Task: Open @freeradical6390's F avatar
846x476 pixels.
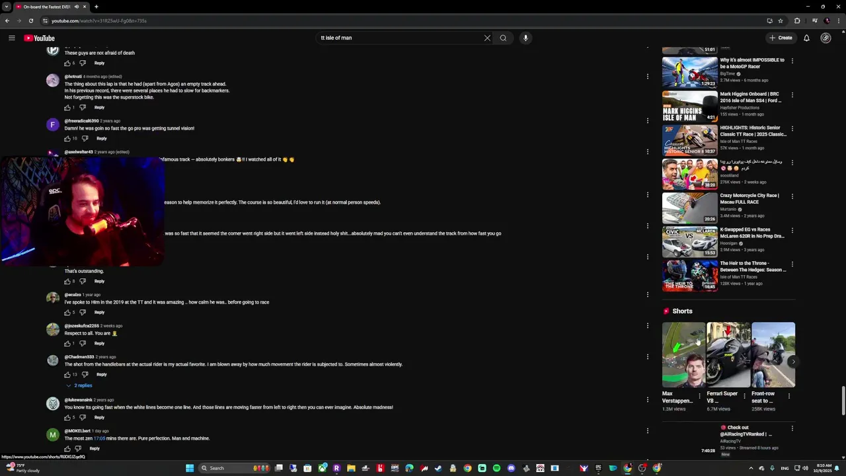Action: [53, 125]
